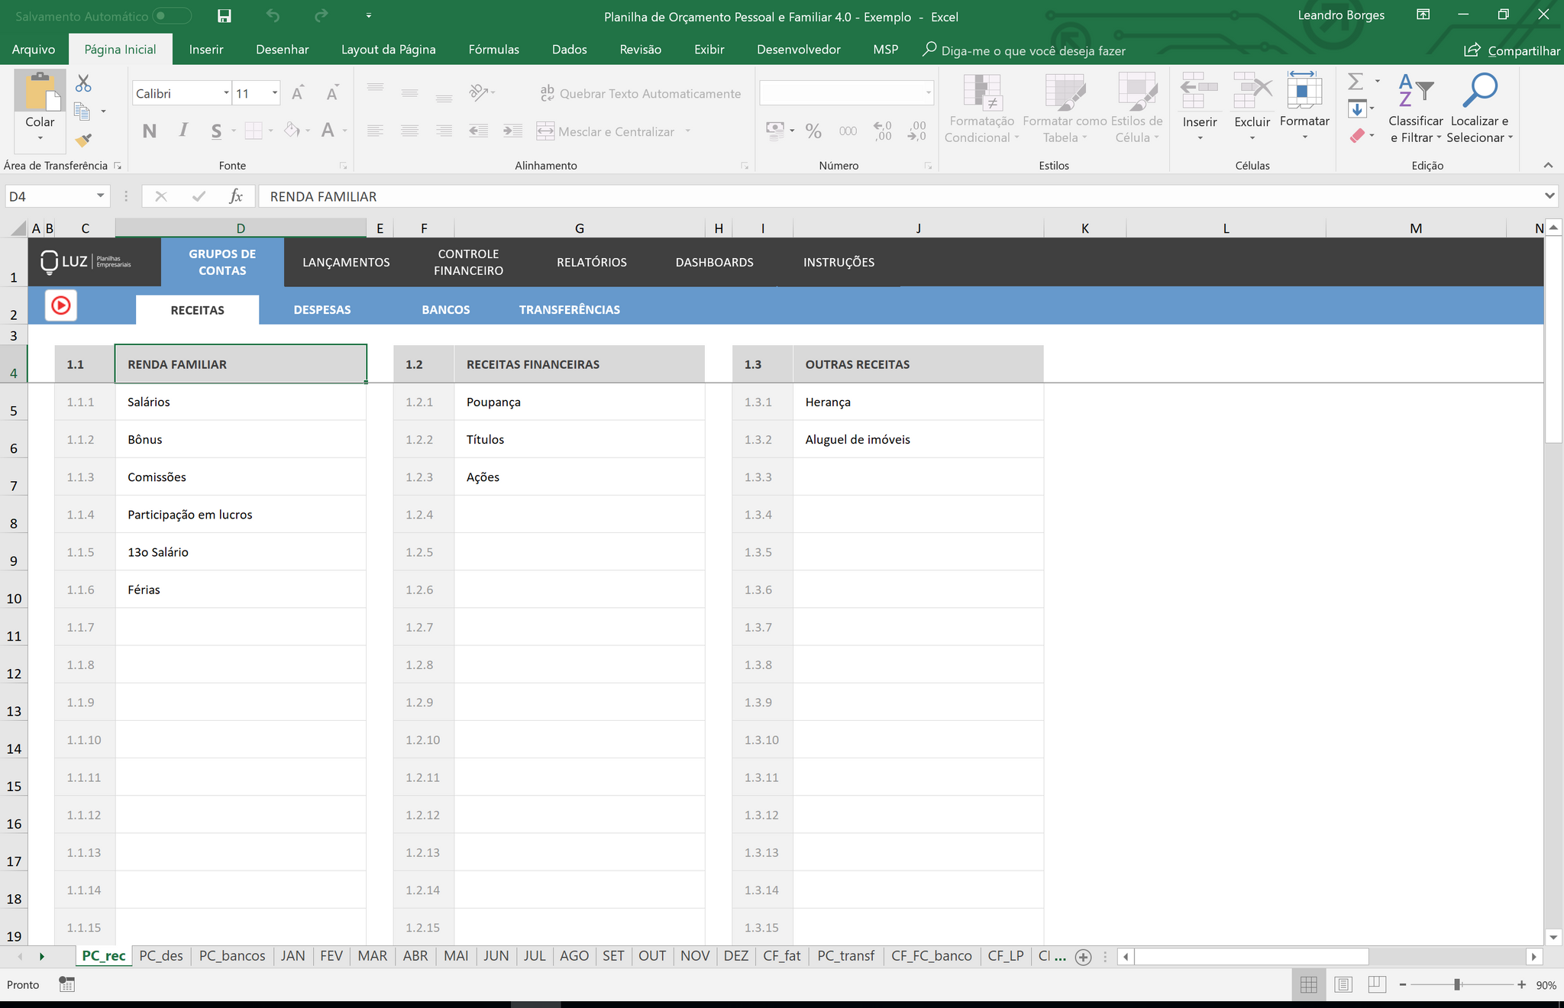Open Formatação Condicional menu

(x=981, y=108)
